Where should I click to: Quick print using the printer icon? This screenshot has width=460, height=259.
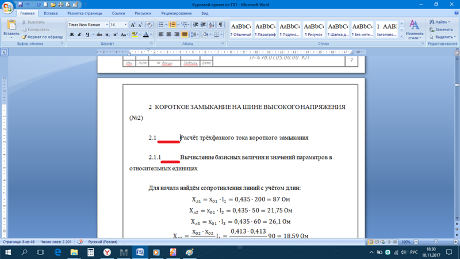click(61, 5)
